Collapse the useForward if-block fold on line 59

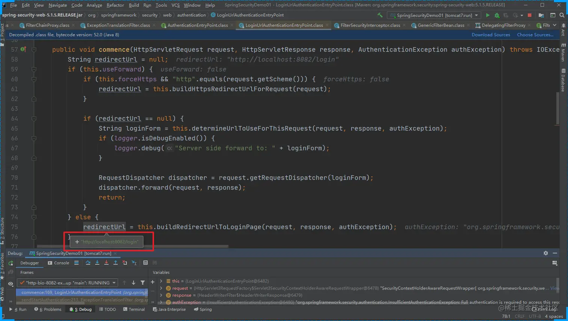click(x=34, y=69)
